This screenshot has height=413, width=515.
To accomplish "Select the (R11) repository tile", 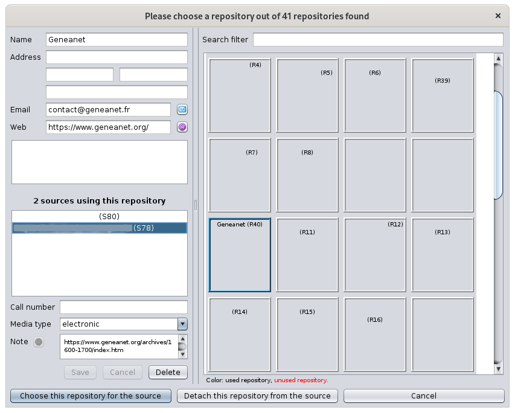I will [307, 255].
